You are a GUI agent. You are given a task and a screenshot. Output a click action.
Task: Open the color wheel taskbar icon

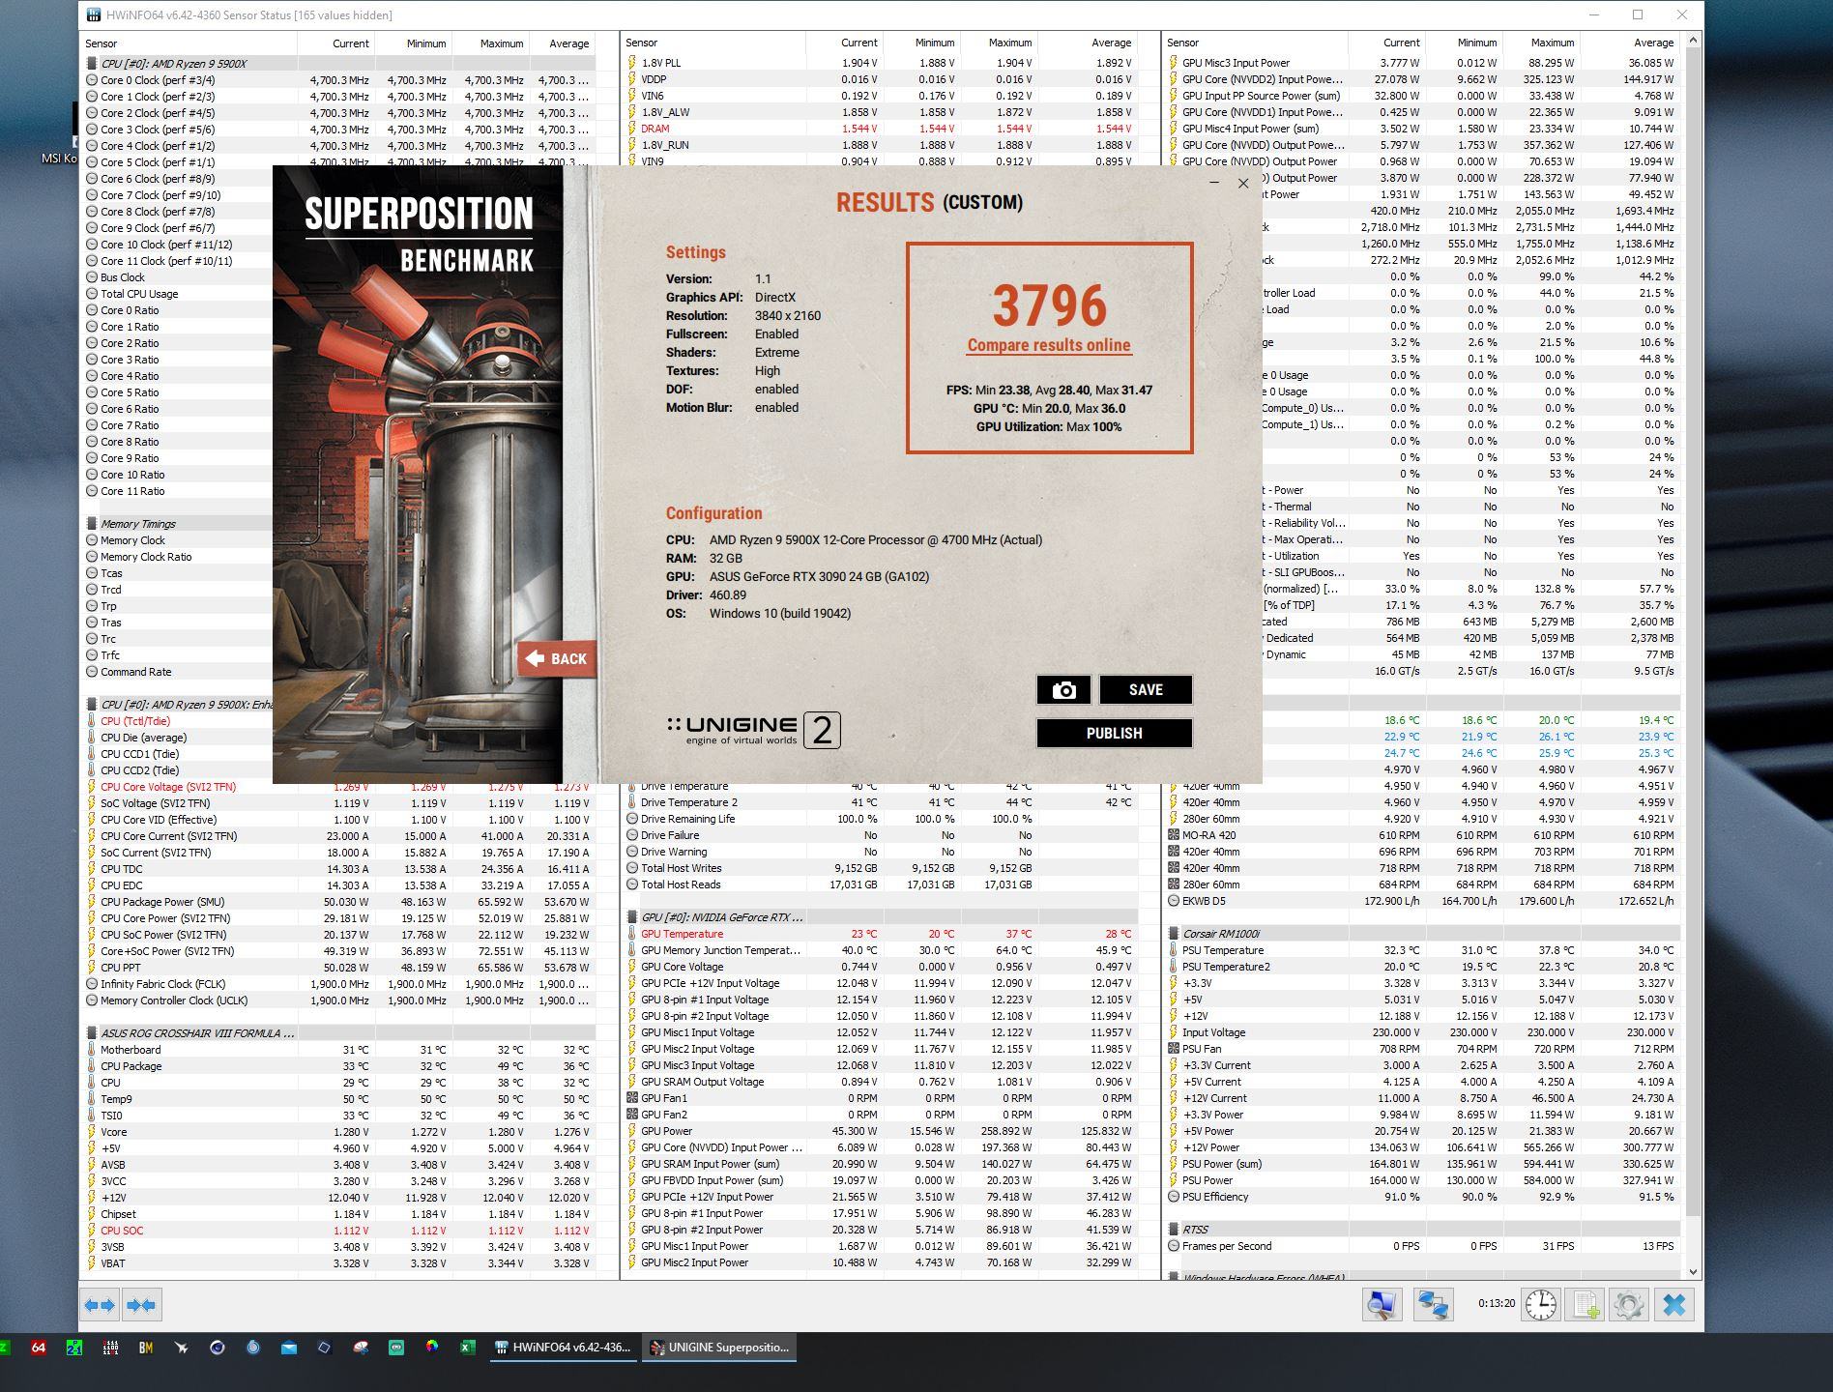point(432,1348)
